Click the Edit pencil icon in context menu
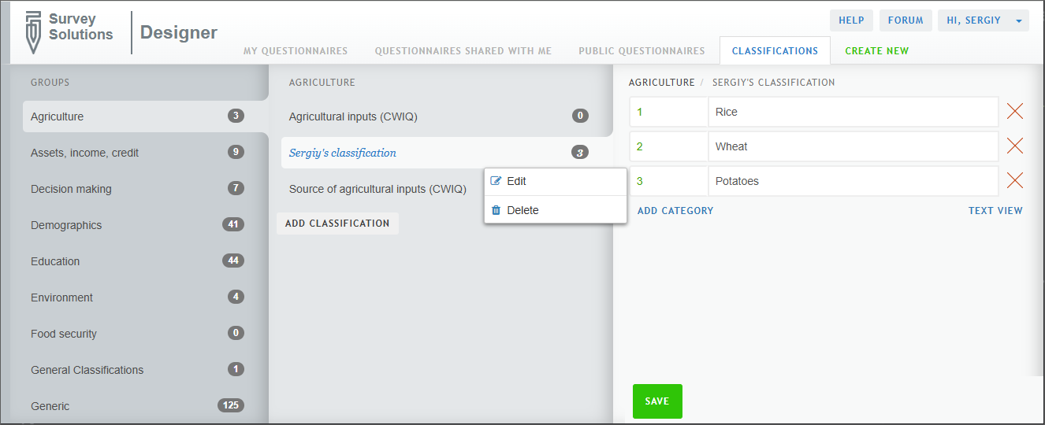This screenshot has height=425, width=1045. [496, 181]
